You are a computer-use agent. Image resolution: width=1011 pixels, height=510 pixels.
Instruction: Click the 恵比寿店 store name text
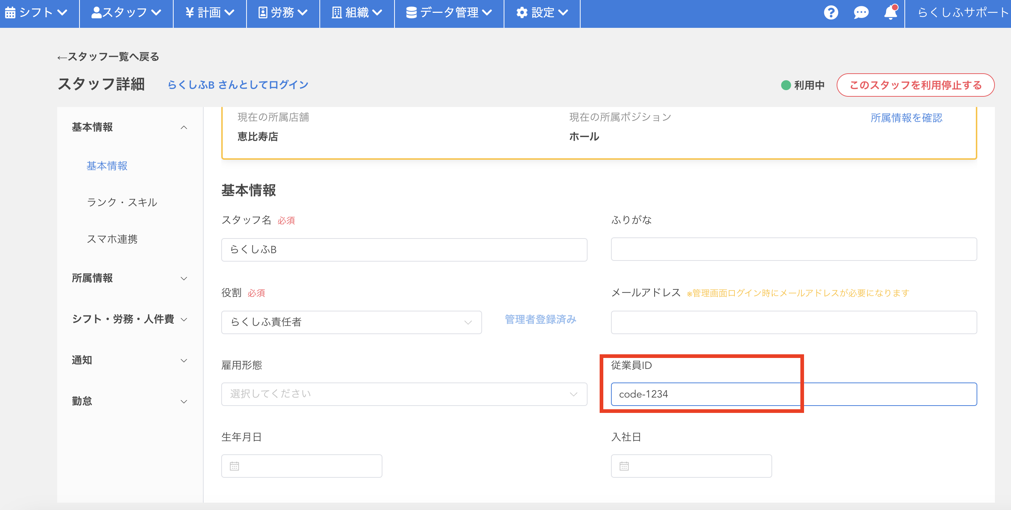[x=258, y=137]
